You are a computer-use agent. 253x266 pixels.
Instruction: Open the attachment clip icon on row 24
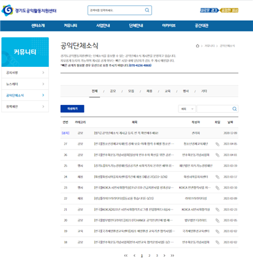pos(217,177)
